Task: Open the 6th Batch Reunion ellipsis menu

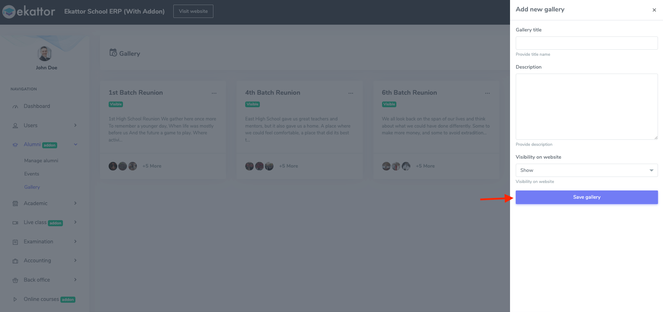Action: (x=487, y=93)
